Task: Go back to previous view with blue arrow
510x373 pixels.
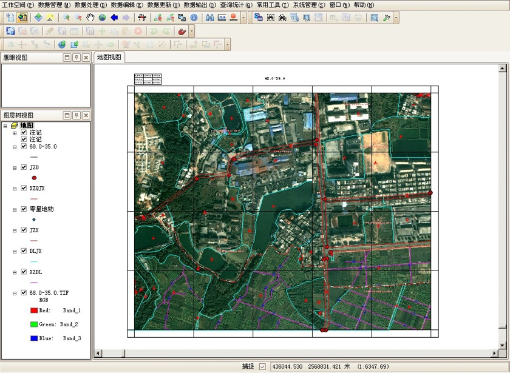Action: 114,18
